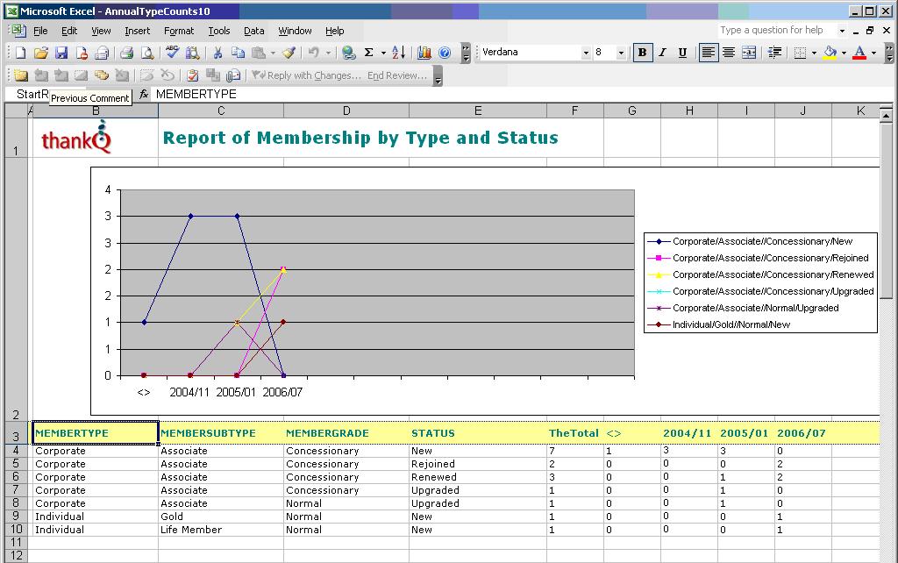Sort ascending with the A-Z arrow icon
Image resolution: width=898 pixels, height=563 pixels.
[399, 53]
